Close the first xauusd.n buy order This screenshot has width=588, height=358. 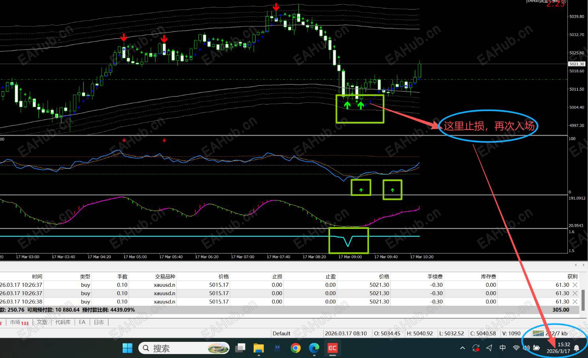(x=575, y=285)
